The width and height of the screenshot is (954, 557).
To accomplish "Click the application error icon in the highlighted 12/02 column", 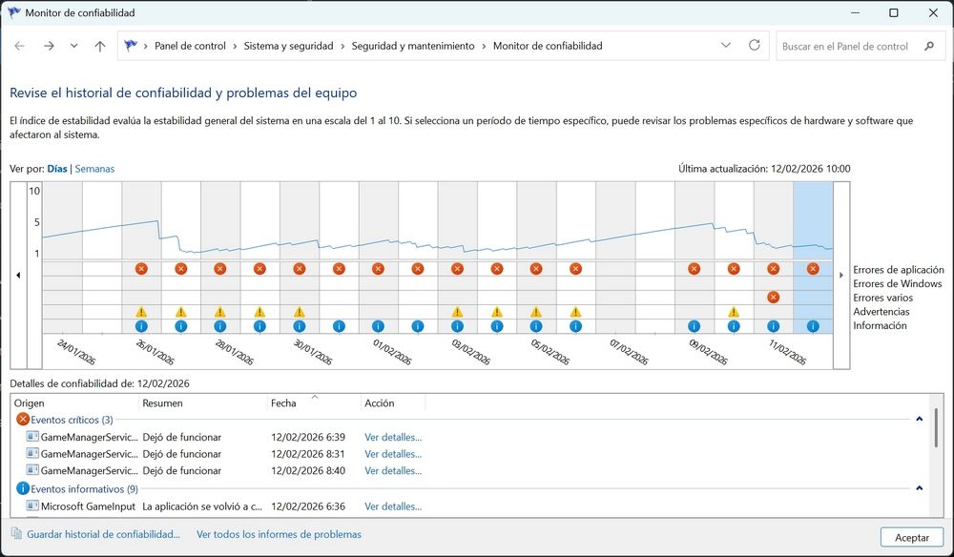I will 812,269.
